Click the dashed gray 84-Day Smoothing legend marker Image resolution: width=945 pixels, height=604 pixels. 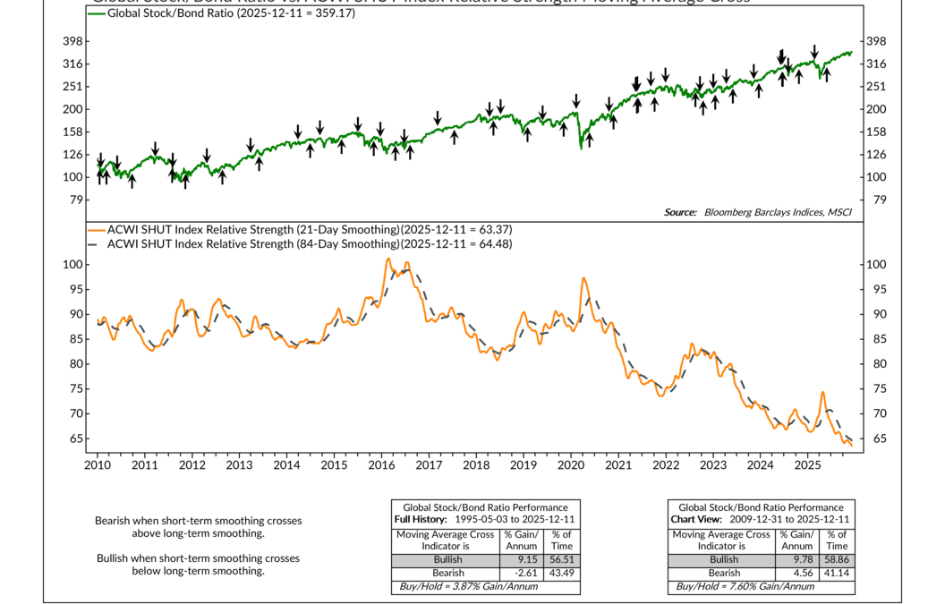coord(96,243)
